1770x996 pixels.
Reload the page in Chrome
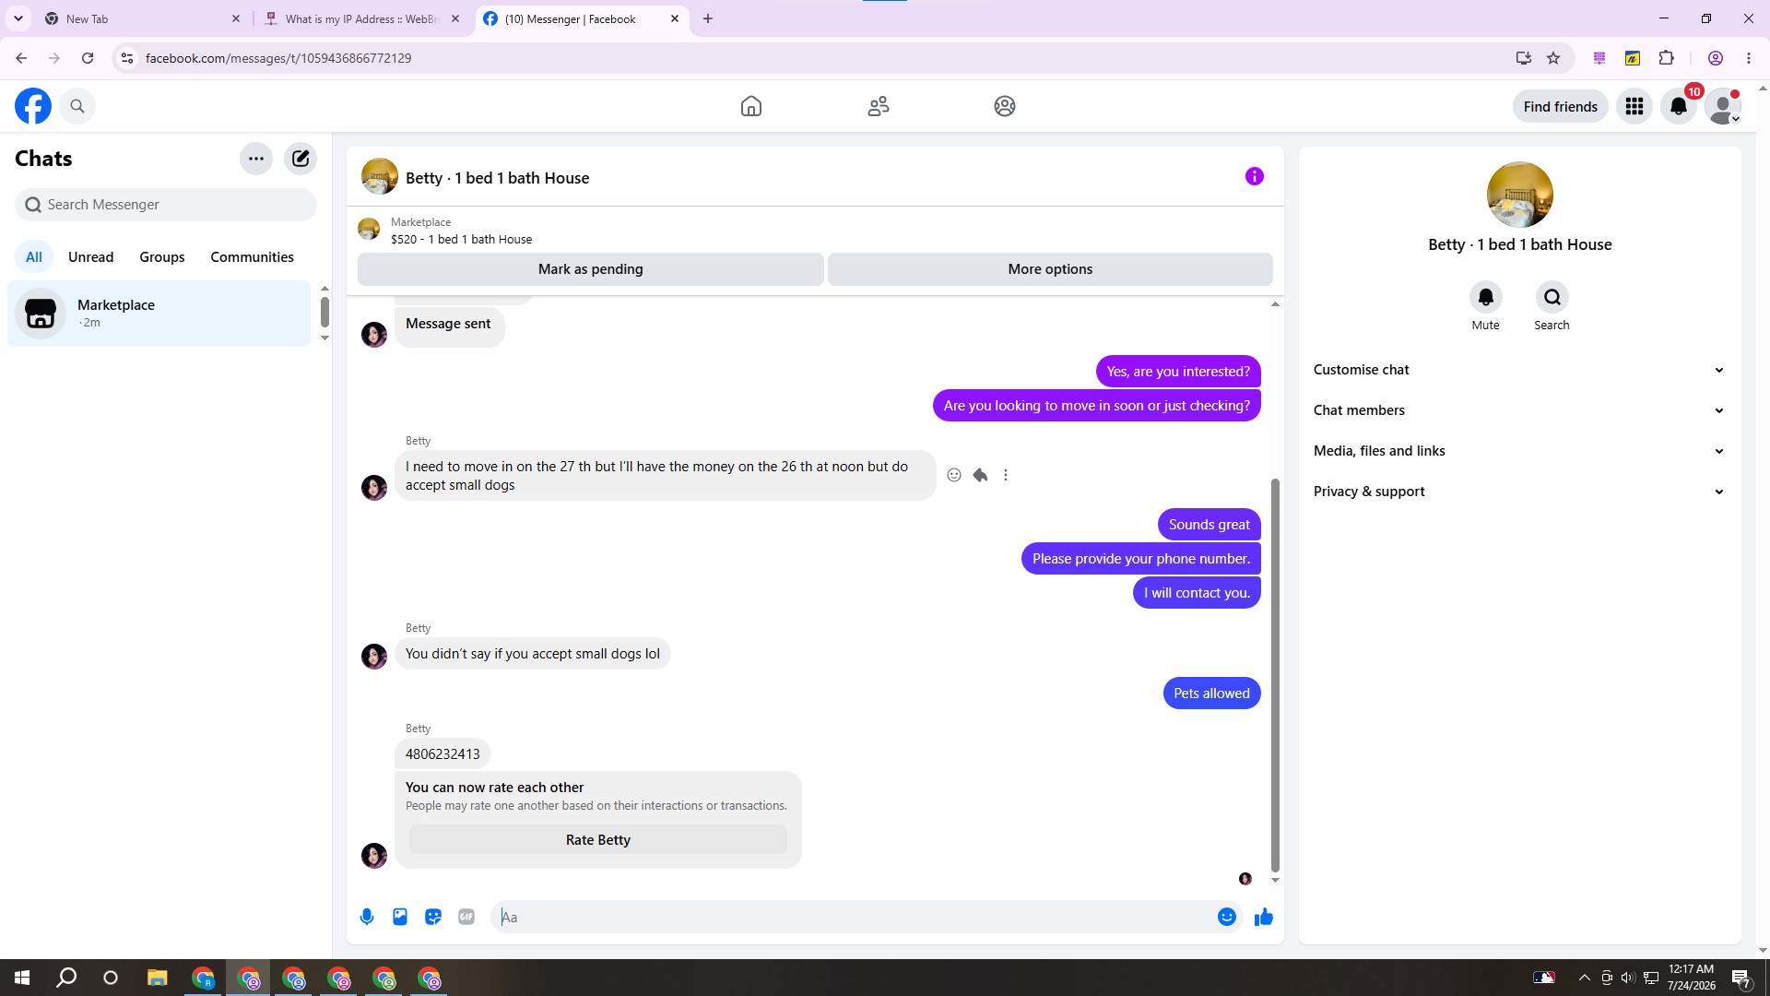(88, 58)
